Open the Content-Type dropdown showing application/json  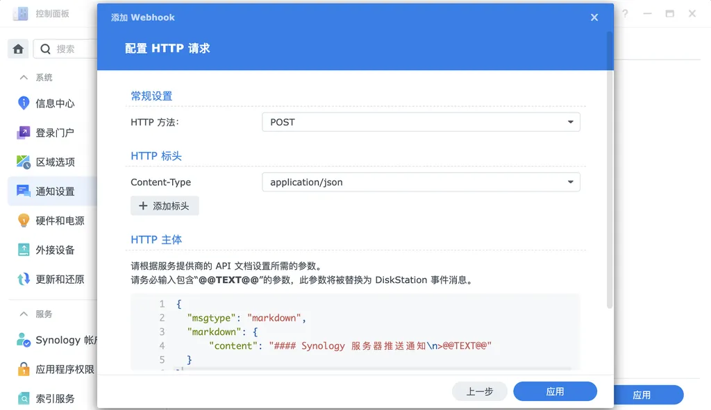(420, 182)
